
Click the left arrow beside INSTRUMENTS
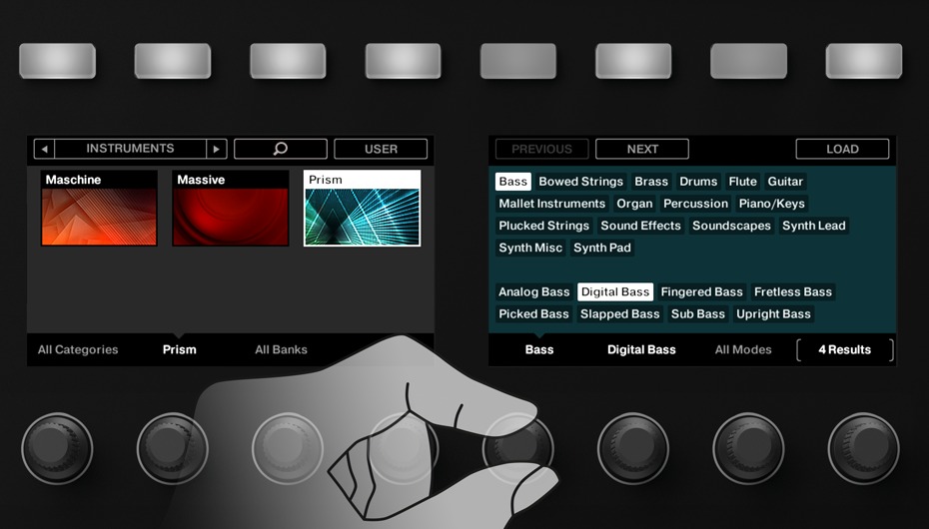point(44,149)
